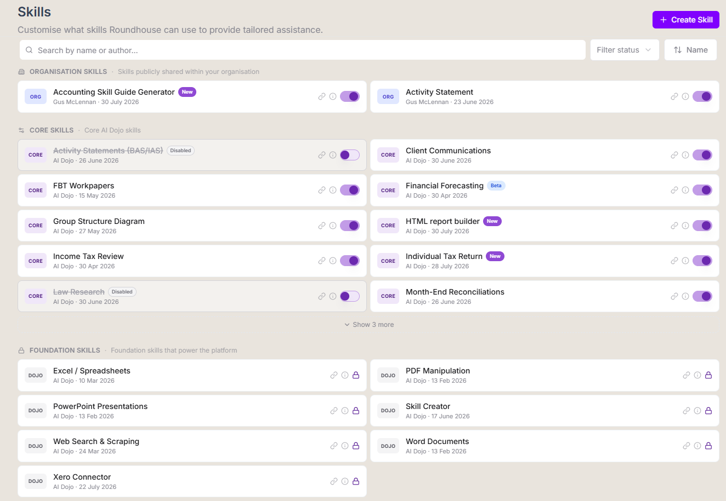Viewport: 726px width, 501px height.
Task: Copy link for Web Search & Scraping
Action: point(334,446)
